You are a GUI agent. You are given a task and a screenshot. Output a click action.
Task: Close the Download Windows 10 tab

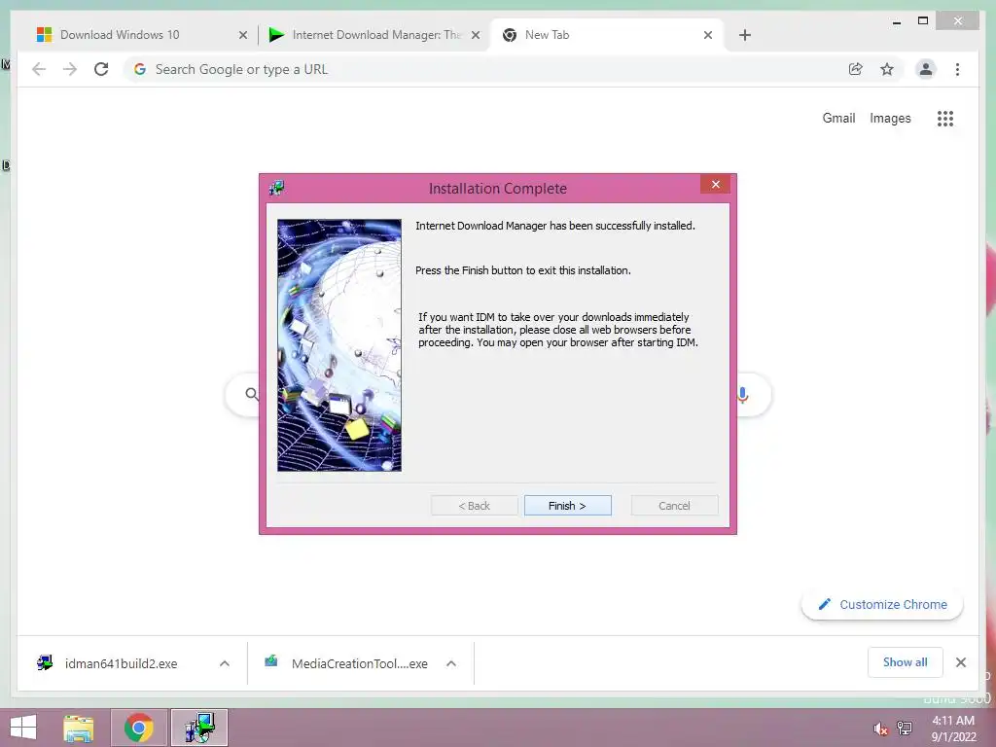coord(242,35)
